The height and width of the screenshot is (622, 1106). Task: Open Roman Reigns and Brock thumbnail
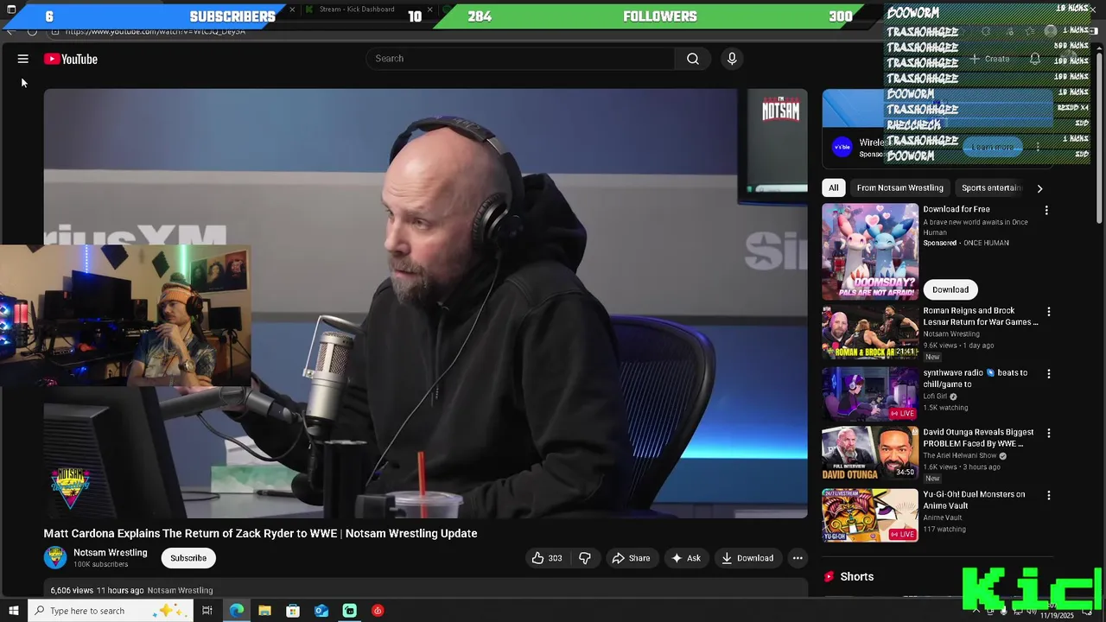pos(870,333)
